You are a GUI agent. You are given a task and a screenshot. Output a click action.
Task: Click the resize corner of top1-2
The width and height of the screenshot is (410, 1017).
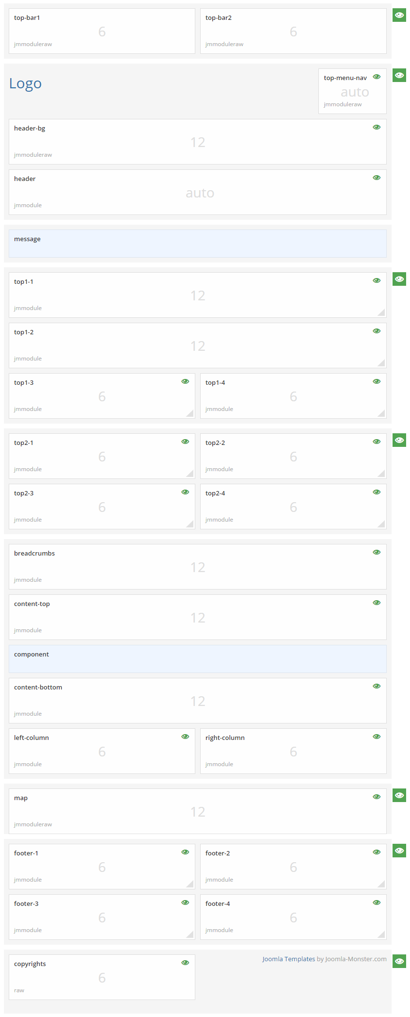pyautogui.click(x=382, y=363)
